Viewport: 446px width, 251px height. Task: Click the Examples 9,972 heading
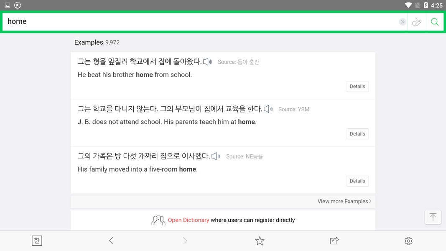(x=97, y=42)
